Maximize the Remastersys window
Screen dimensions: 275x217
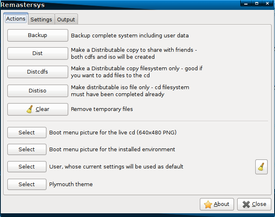click(257, 4)
